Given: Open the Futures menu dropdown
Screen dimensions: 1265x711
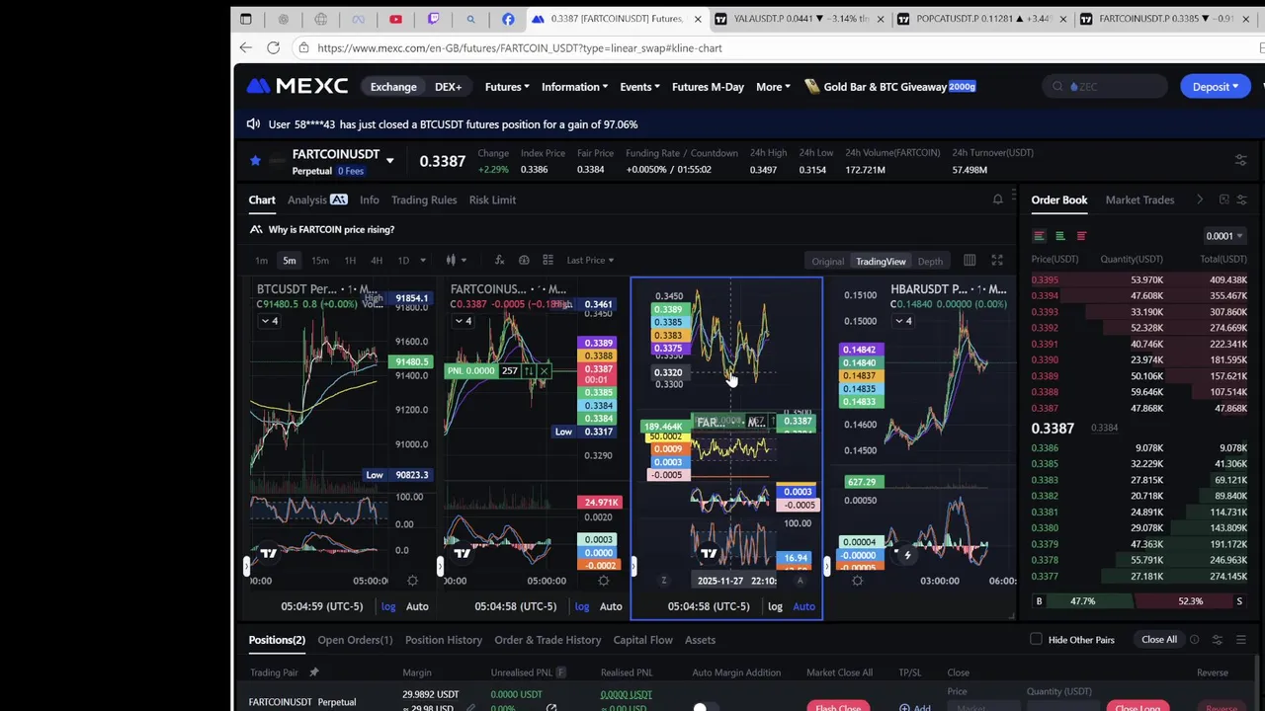Looking at the screenshot, I should pos(507,87).
